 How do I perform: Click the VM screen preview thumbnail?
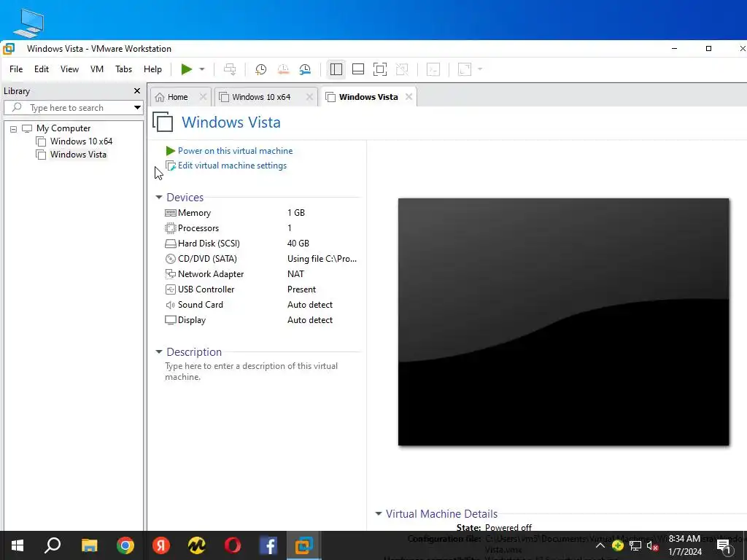tap(564, 322)
